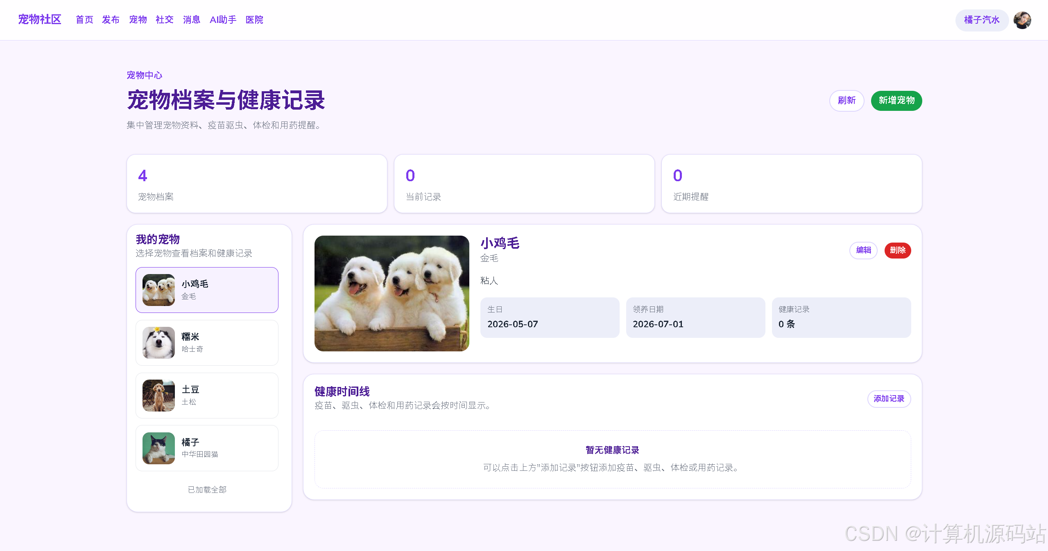Click the 橘子汽水 username button
The height and width of the screenshot is (551, 1048).
[x=982, y=20]
